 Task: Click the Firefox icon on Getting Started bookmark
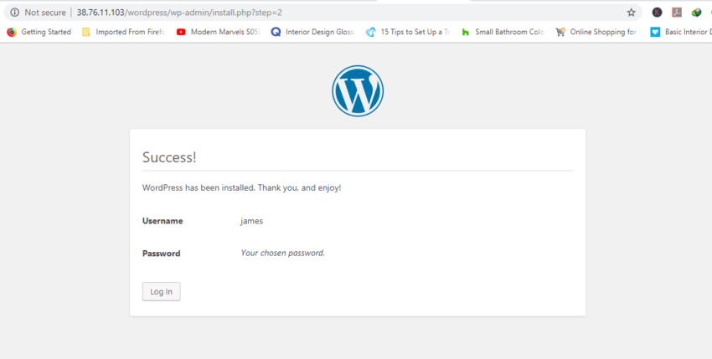click(12, 32)
